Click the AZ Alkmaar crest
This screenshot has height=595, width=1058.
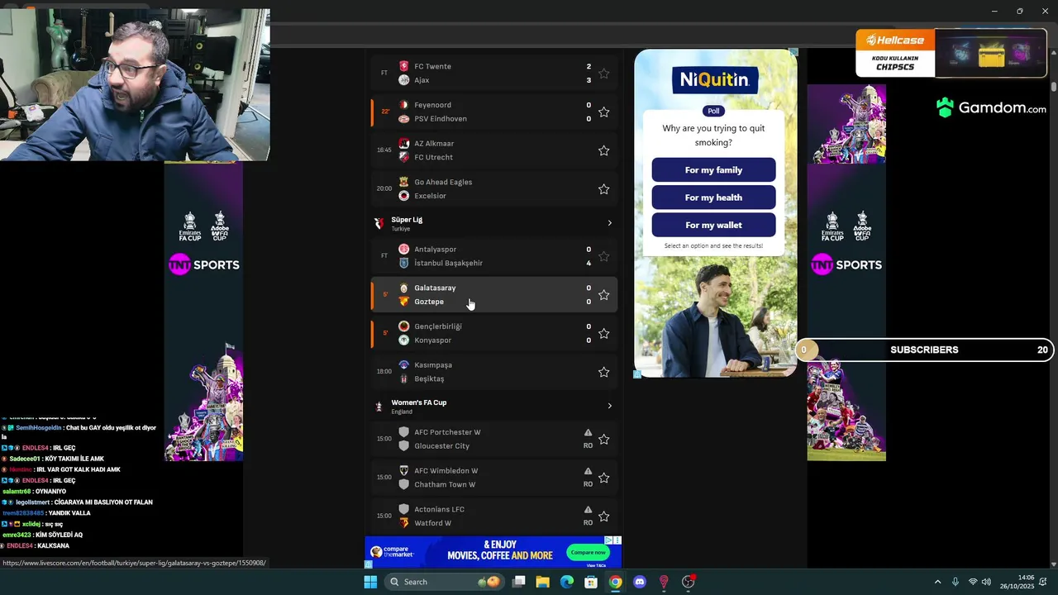(404, 143)
